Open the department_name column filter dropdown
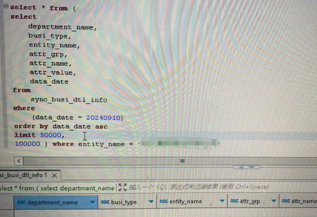Screen dimensions: 317x217 click(x=92, y=202)
